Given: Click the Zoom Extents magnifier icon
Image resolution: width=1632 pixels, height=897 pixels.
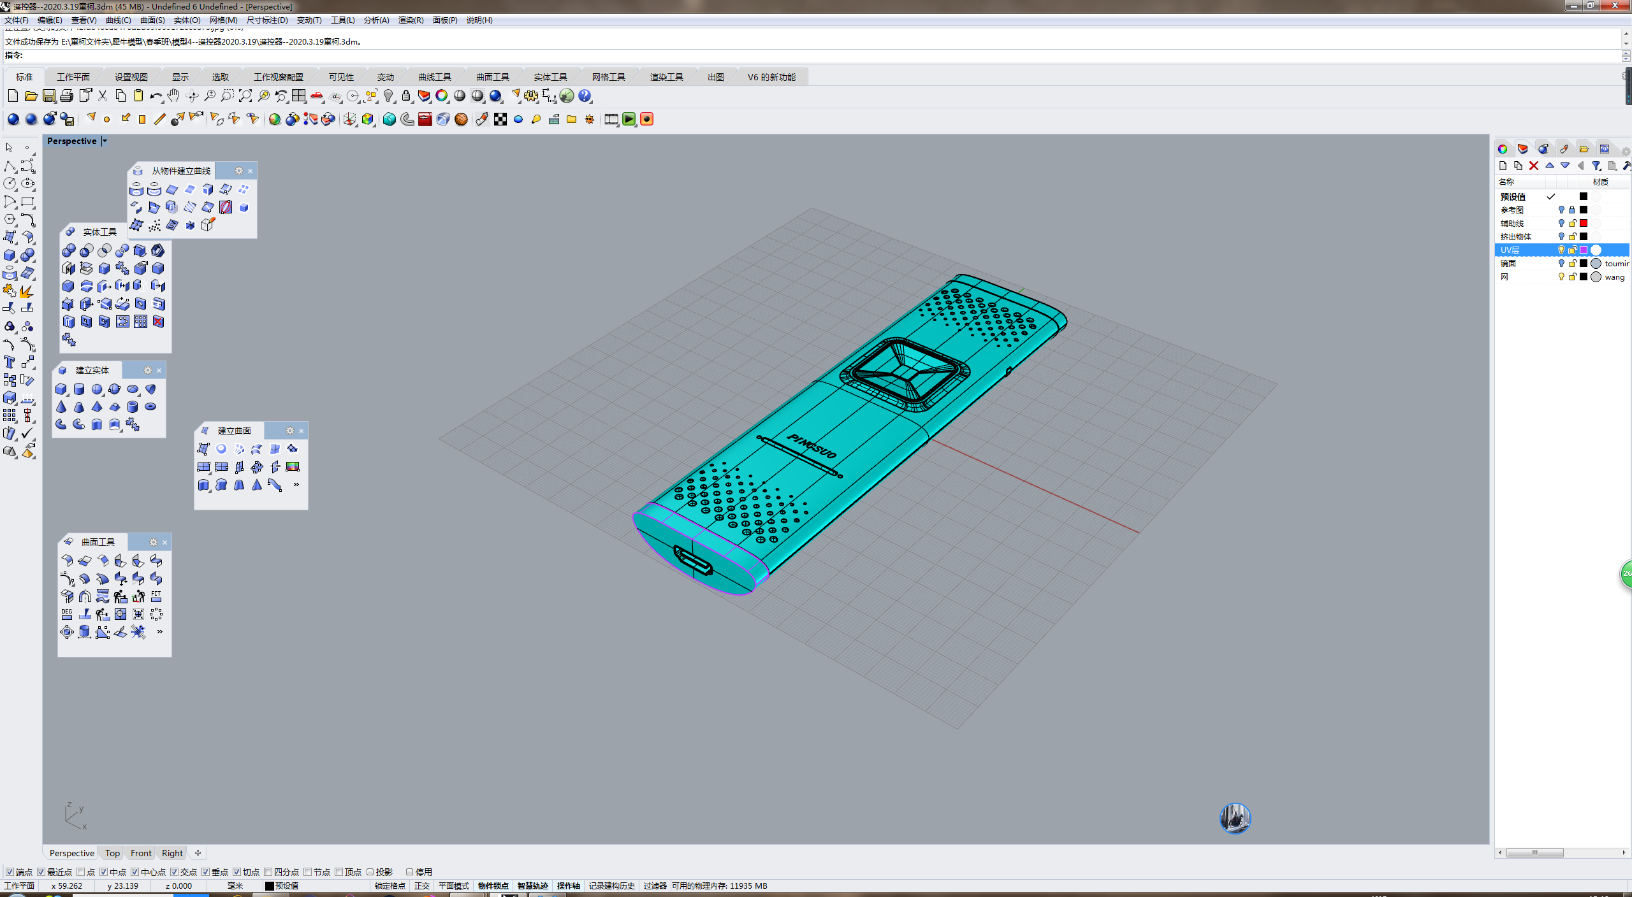Looking at the screenshot, I should tap(245, 96).
